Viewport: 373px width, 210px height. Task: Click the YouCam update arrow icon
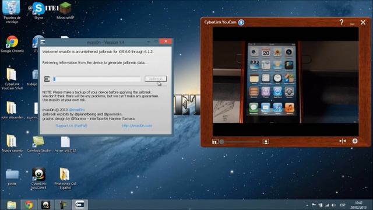[x=241, y=22]
